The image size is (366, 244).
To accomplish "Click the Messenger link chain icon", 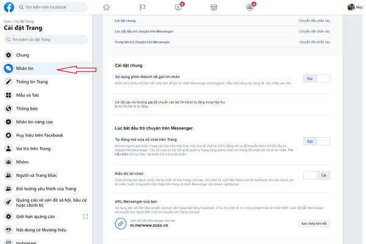I will click(x=120, y=223).
